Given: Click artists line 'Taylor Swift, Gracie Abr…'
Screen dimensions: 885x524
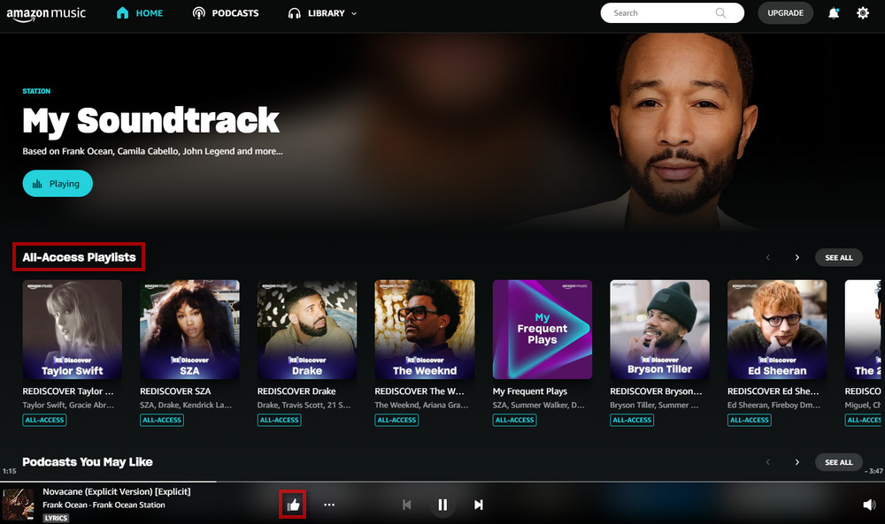Looking at the screenshot, I should [x=68, y=405].
